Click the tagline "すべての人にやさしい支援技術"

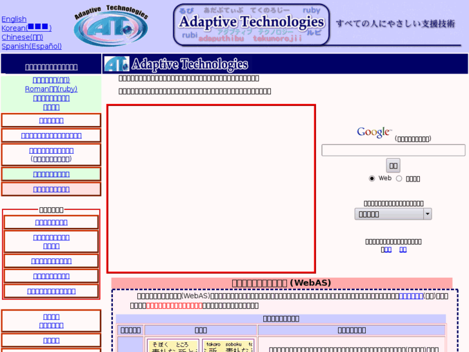(395, 23)
